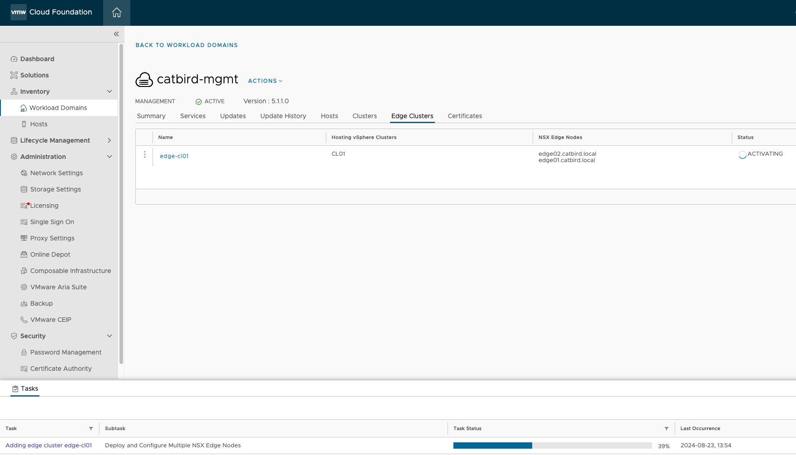Click the Composable Infrastructure icon

(24, 271)
